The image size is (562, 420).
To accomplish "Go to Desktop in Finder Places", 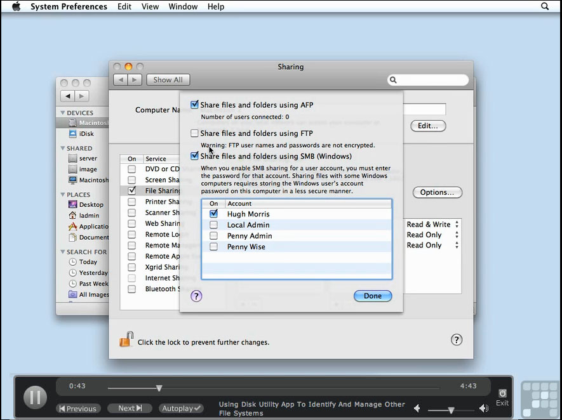I will pos(86,204).
